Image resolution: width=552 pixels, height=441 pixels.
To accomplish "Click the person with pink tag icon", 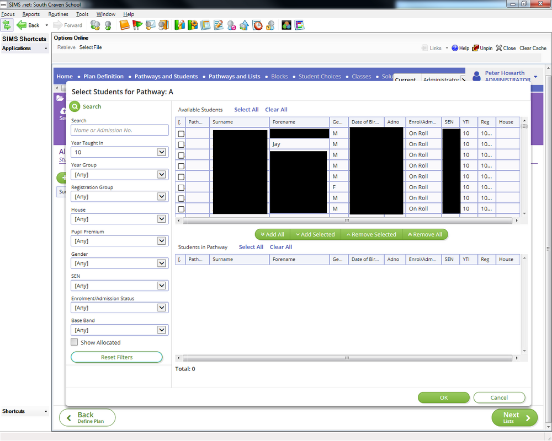I will pos(231,25).
